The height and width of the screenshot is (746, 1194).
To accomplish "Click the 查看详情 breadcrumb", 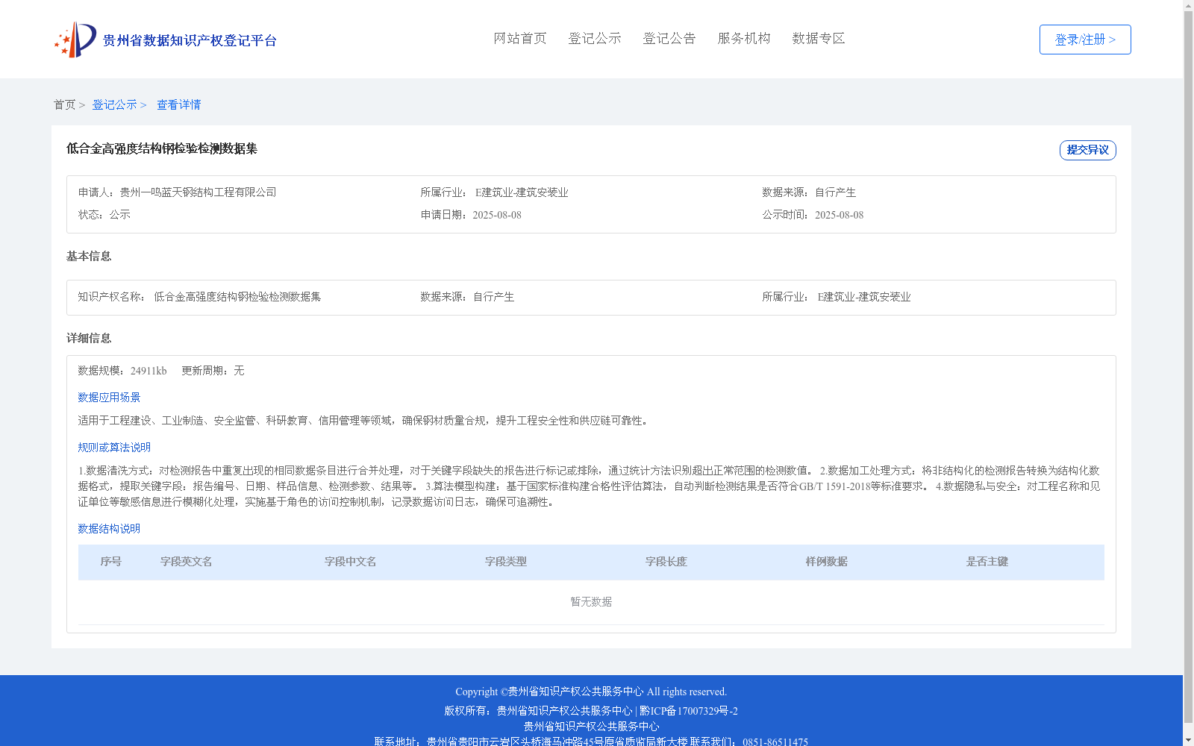I will tap(179, 104).
